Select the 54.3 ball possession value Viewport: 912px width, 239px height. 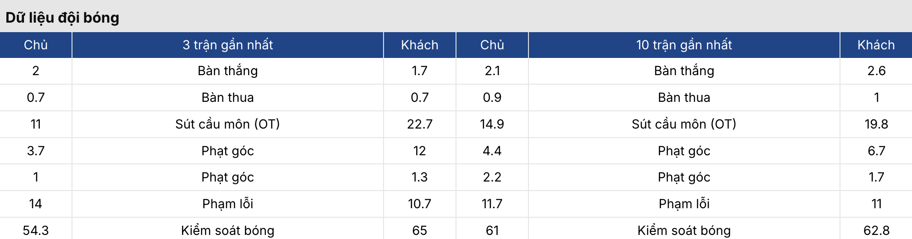coord(36,230)
